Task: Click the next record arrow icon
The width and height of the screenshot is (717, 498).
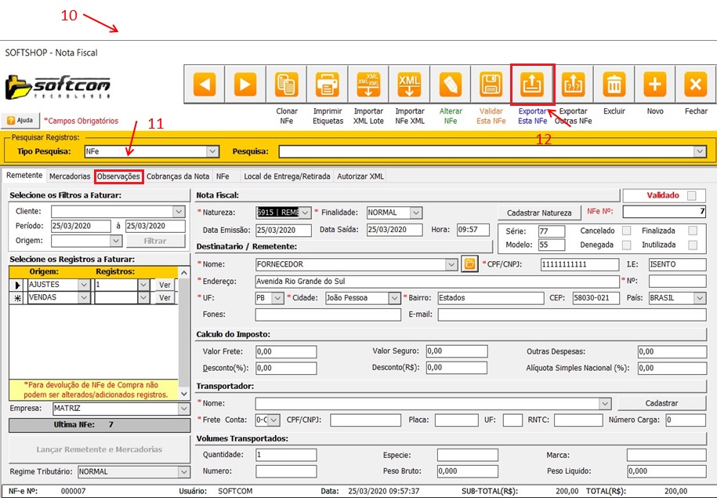Action: click(245, 84)
